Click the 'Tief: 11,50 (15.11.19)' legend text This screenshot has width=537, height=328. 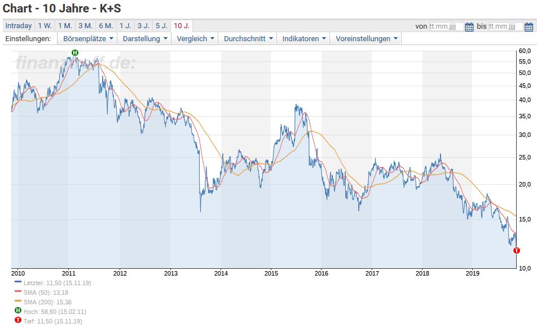point(53,321)
